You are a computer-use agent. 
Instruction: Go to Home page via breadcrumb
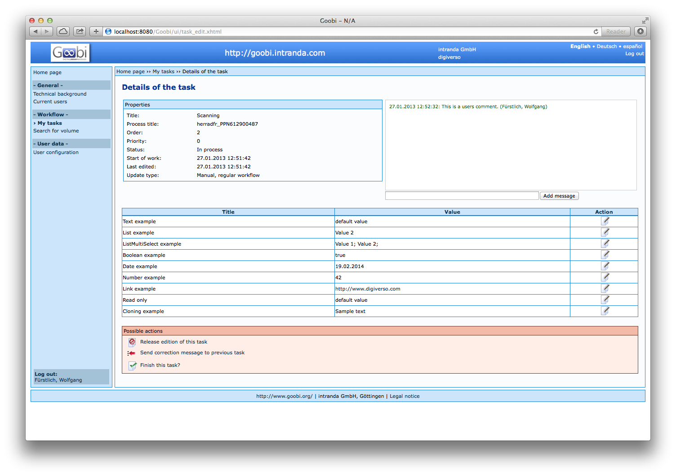130,71
